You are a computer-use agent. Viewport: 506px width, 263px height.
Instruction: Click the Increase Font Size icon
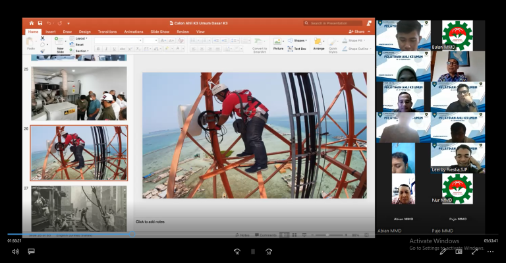pyautogui.click(x=163, y=40)
